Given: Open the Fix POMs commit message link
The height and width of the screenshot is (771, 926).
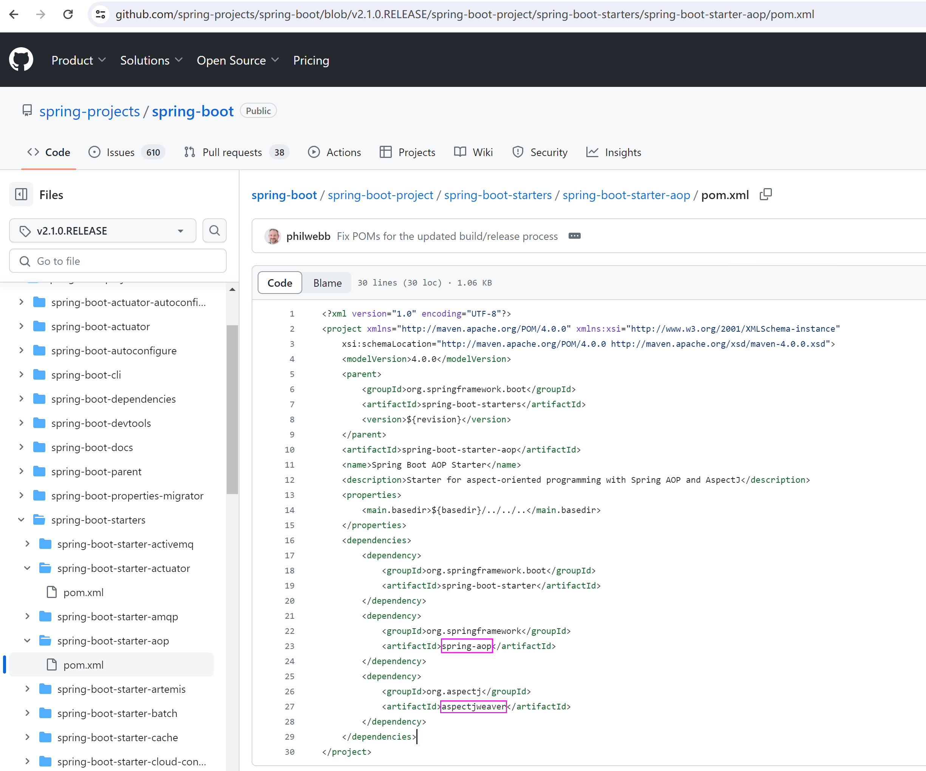Looking at the screenshot, I should 447,236.
